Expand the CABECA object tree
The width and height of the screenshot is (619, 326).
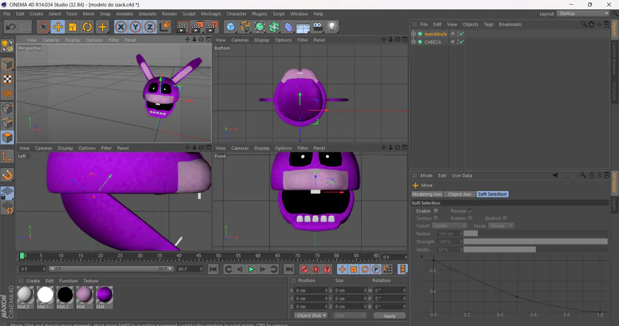413,42
